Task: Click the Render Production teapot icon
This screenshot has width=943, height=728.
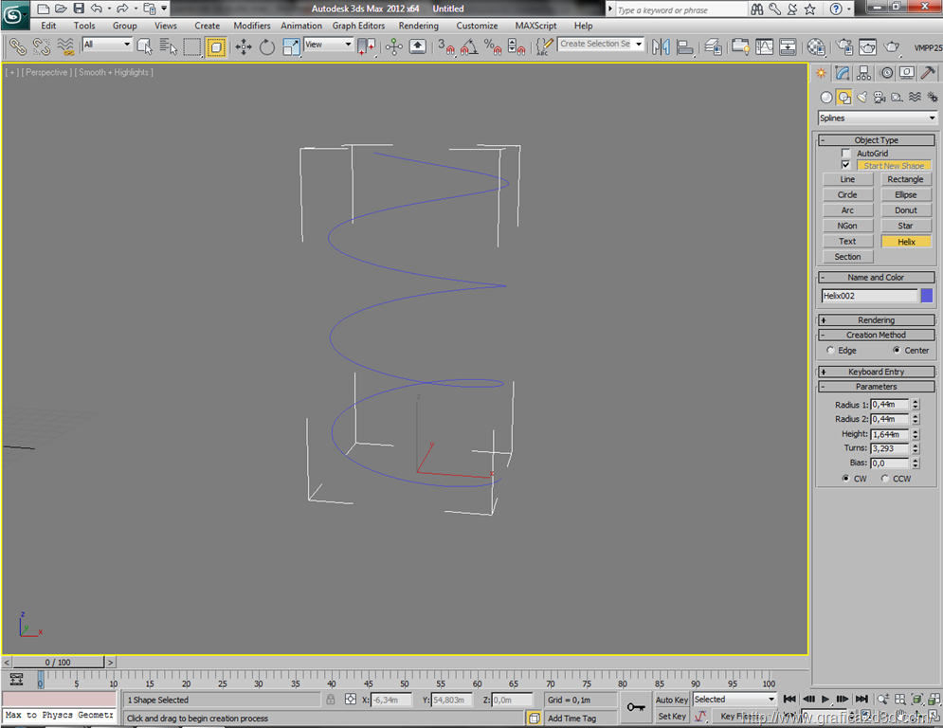Action: coord(891,46)
